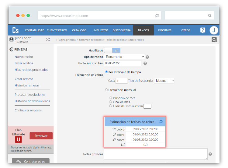
Task: Open the DISCO VIRTUAL menu
Action: (122, 30)
